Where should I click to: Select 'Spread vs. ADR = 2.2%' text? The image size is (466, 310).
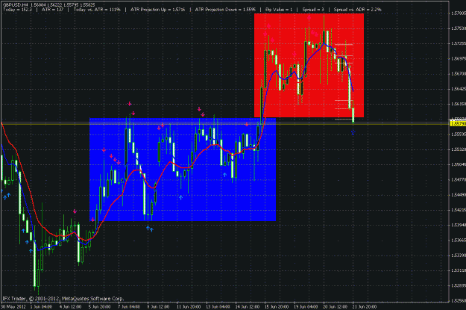pyautogui.click(x=358, y=10)
